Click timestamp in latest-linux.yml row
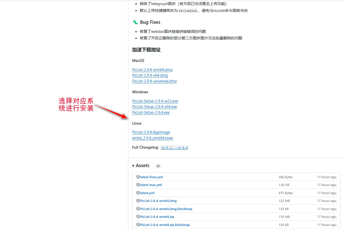The height and width of the screenshot is (229, 344). point(327,177)
